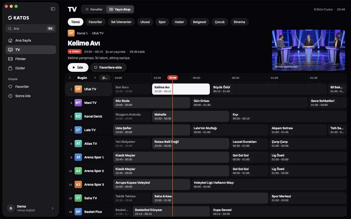Select Büyük Ödül program on Ufuk TV
The height and width of the screenshot is (219, 351).
click(x=269, y=89)
